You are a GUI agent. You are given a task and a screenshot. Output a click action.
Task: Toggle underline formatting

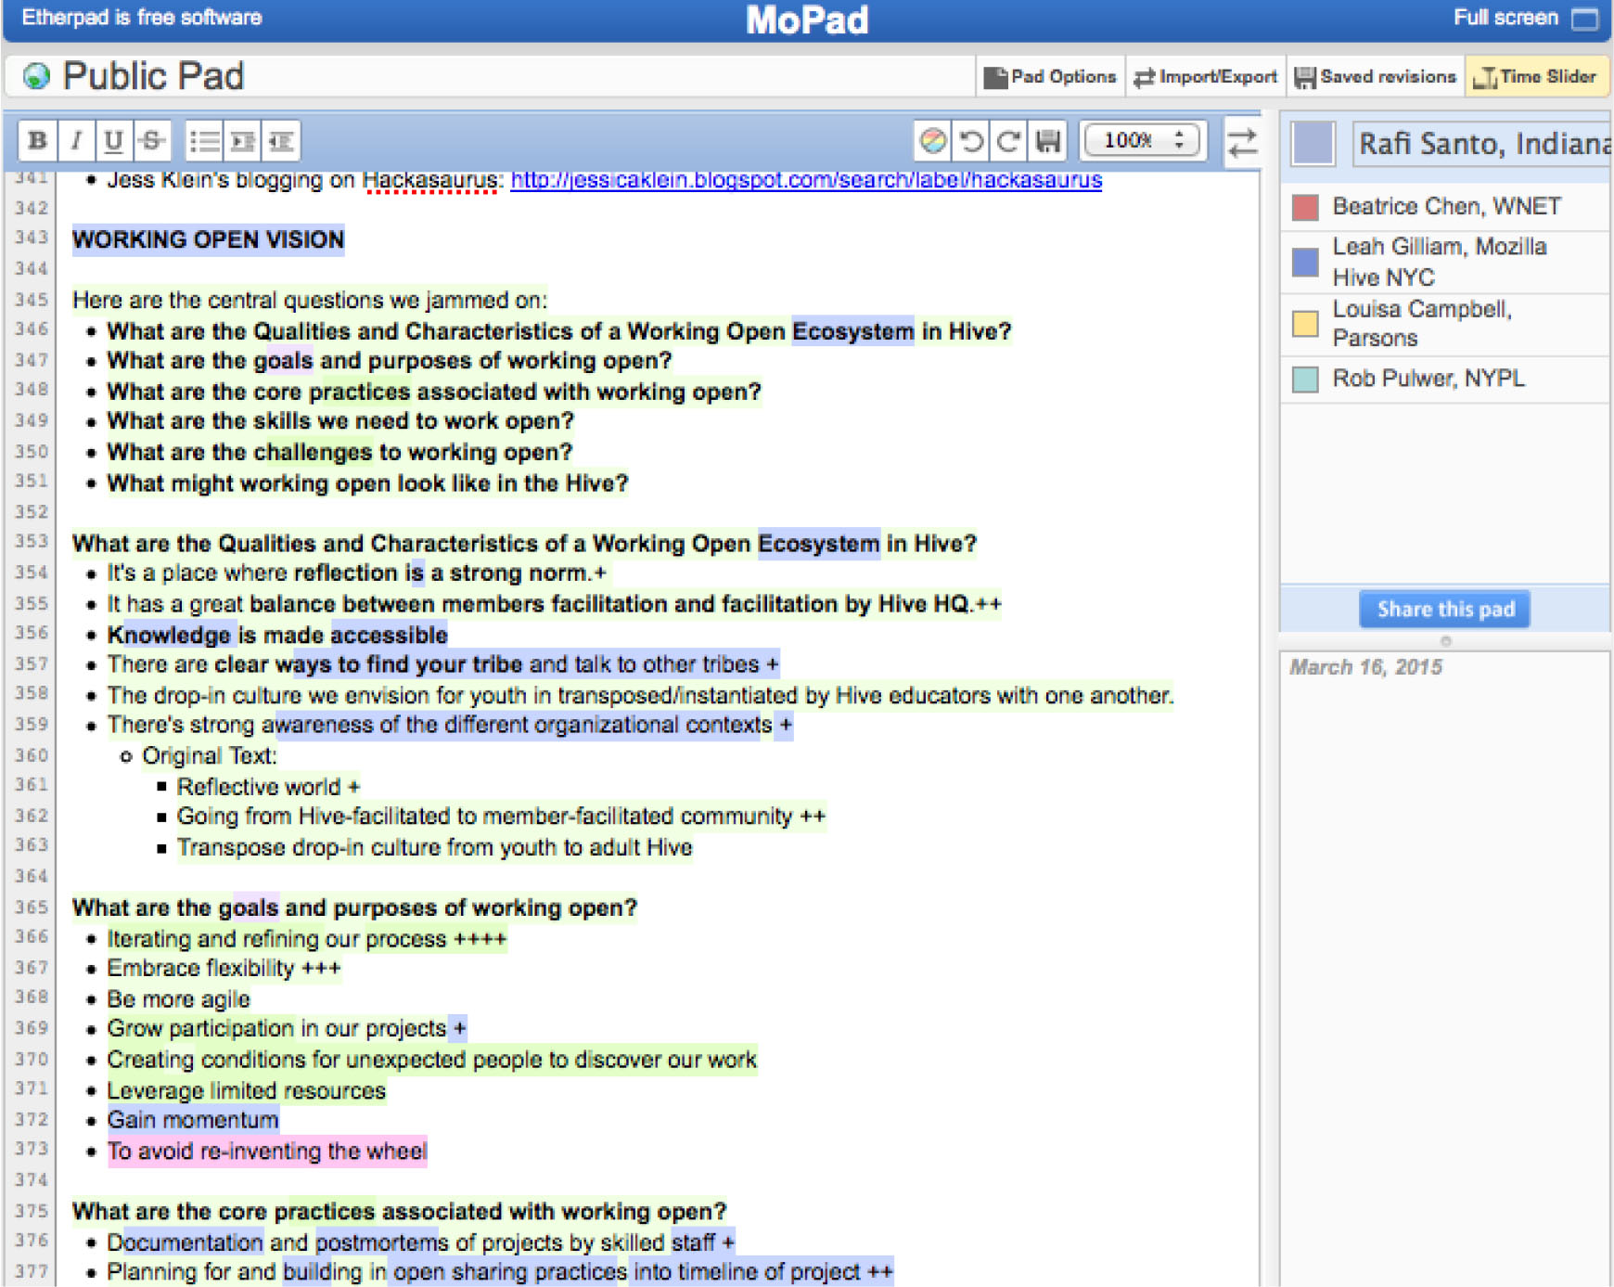[113, 141]
